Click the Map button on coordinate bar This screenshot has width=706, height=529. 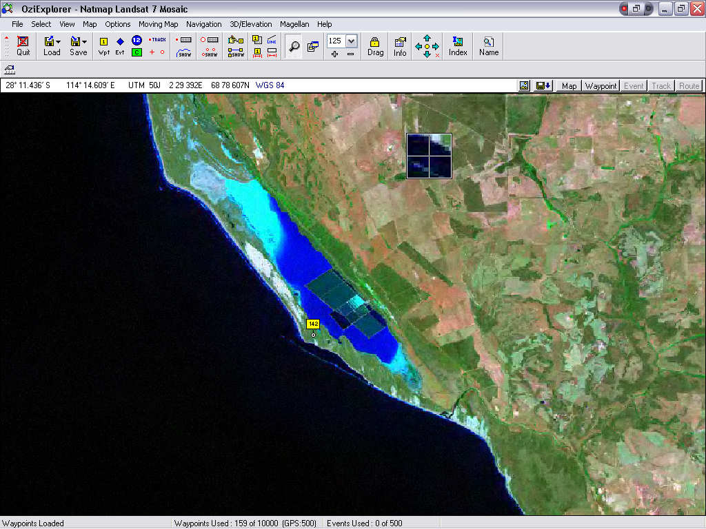(569, 86)
